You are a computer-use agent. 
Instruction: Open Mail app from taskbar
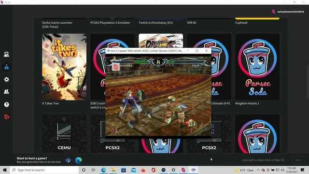click(x=133, y=170)
